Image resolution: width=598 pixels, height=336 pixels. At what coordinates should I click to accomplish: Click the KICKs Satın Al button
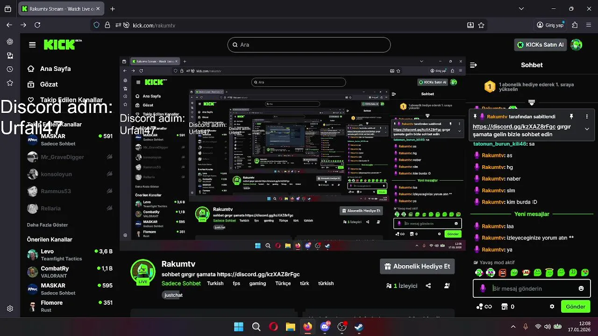tap(540, 45)
